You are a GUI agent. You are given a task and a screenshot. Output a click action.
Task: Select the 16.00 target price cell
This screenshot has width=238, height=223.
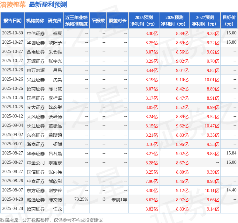pos(231,162)
